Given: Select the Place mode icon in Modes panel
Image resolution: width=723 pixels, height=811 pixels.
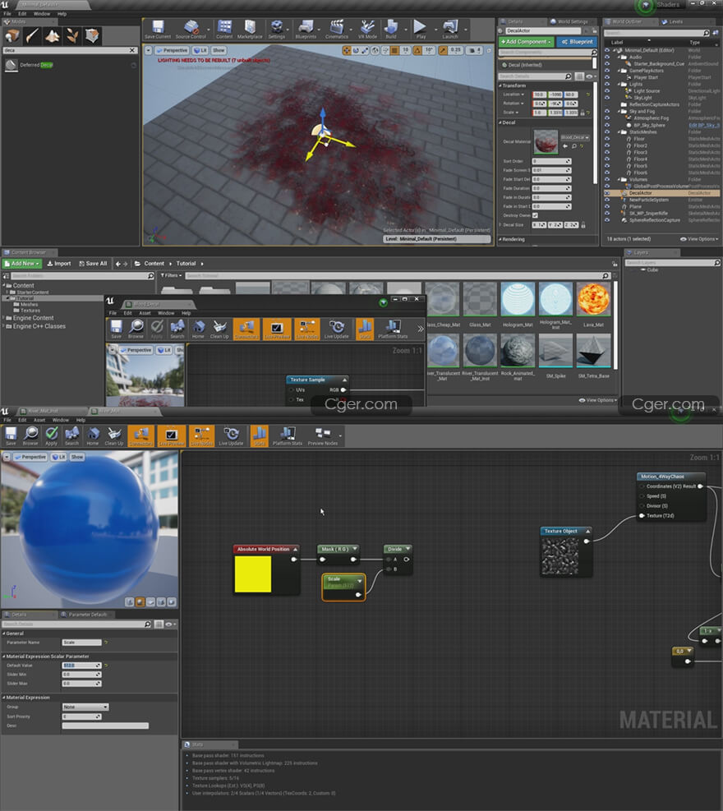Looking at the screenshot, I should 12,35.
